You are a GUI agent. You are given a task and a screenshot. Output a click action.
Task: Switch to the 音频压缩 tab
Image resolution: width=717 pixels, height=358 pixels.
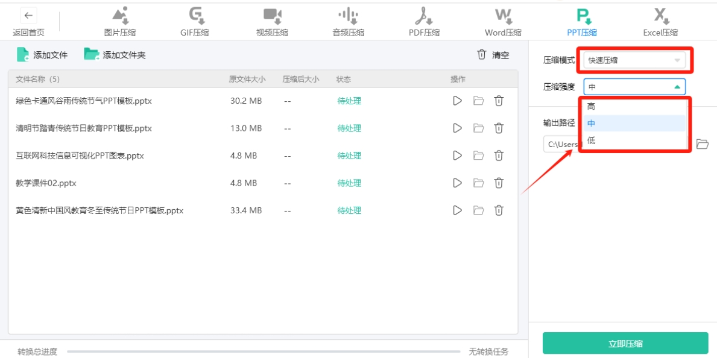click(x=349, y=22)
